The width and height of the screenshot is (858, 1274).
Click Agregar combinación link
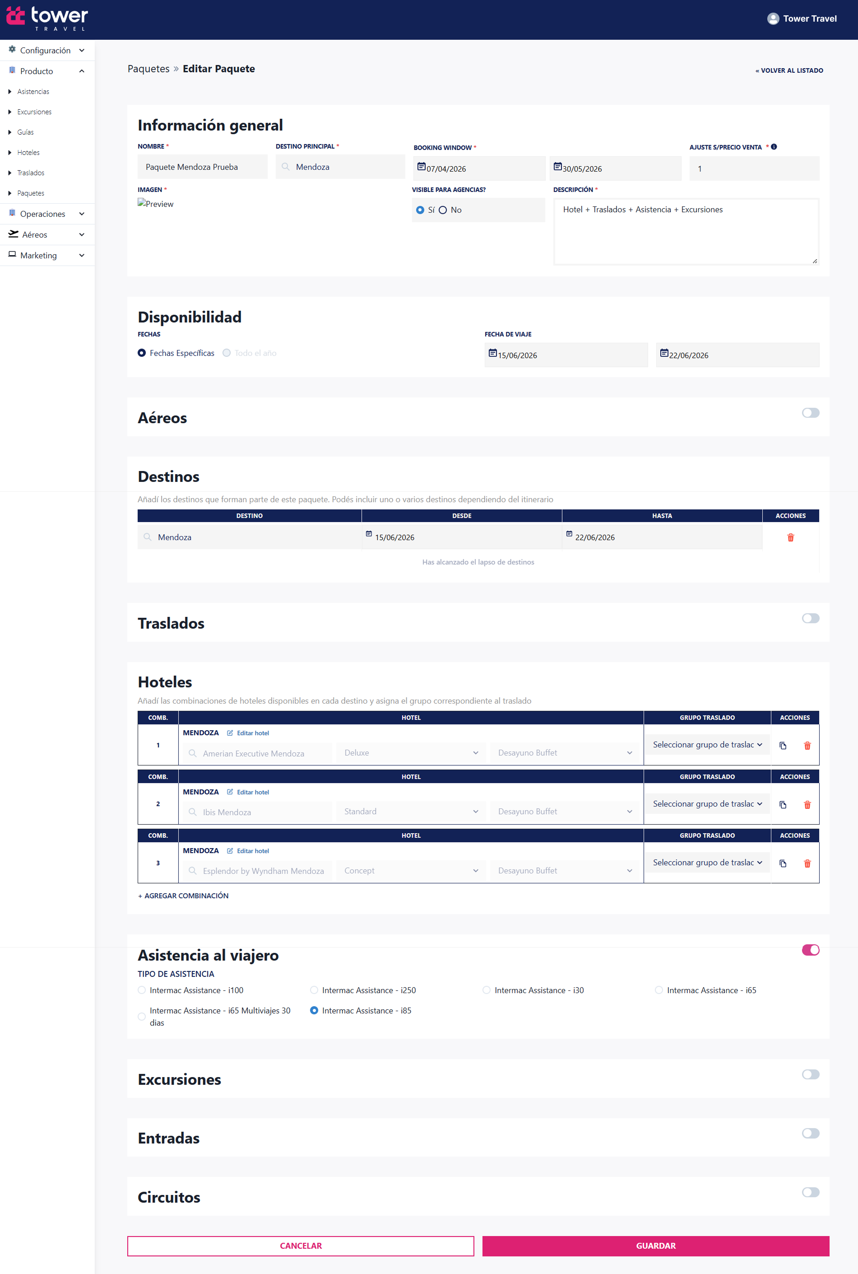click(183, 896)
